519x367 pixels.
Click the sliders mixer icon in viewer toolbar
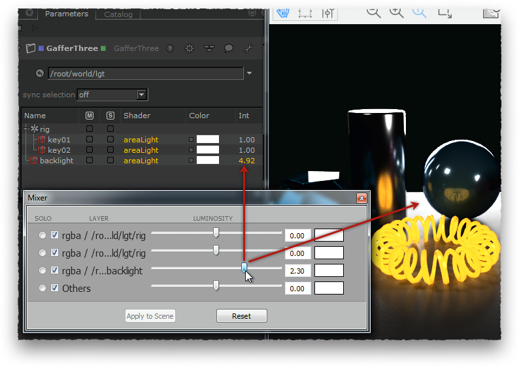click(328, 12)
